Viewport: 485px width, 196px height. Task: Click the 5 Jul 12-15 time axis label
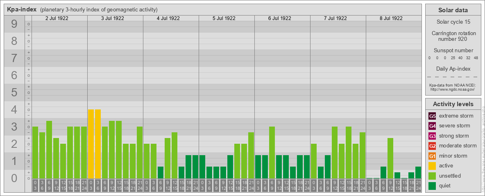[230, 186]
